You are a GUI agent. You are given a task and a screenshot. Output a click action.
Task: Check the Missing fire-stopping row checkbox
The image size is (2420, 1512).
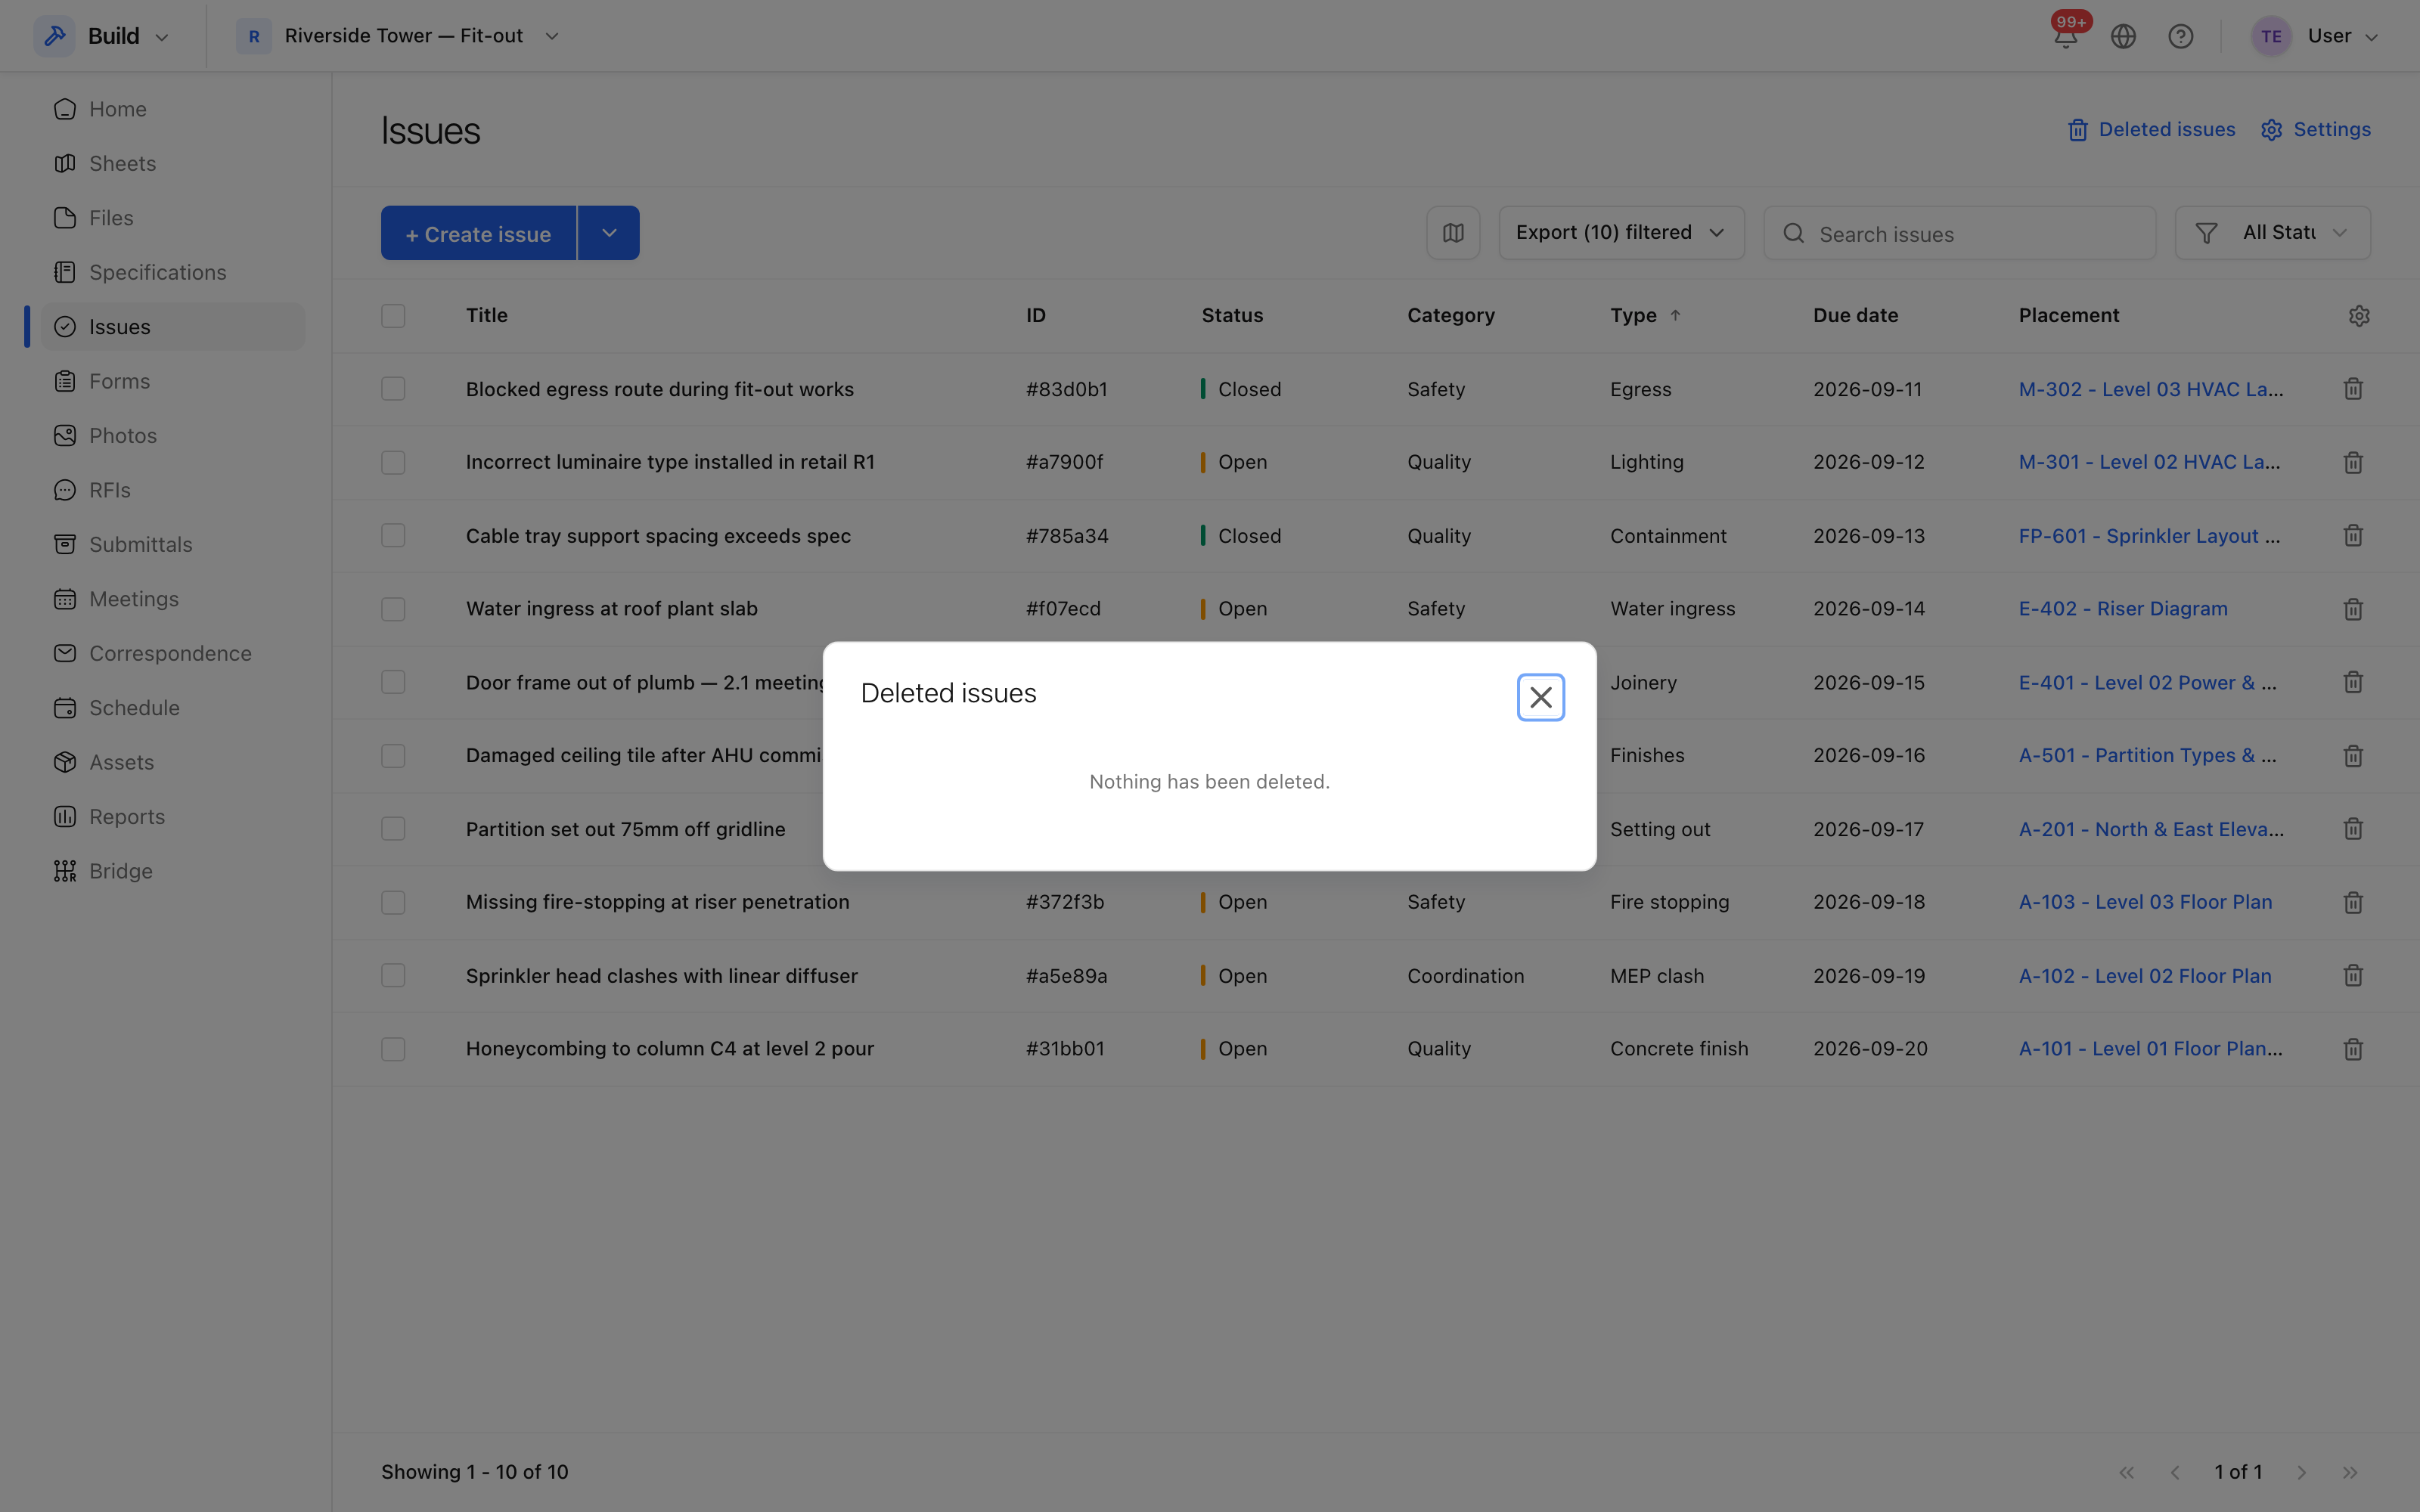click(393, 902)
